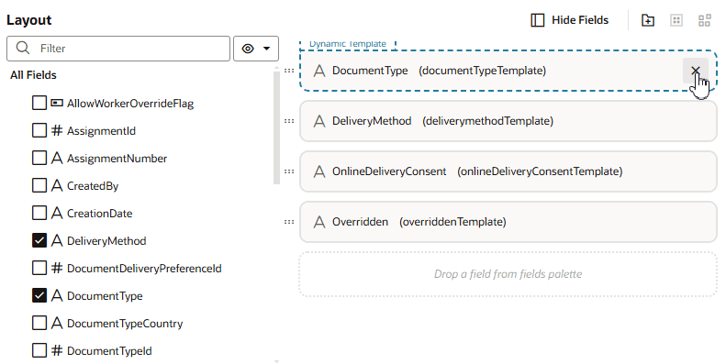Select the Overridden template row
The image size is (726, 364).
[508, 222]
